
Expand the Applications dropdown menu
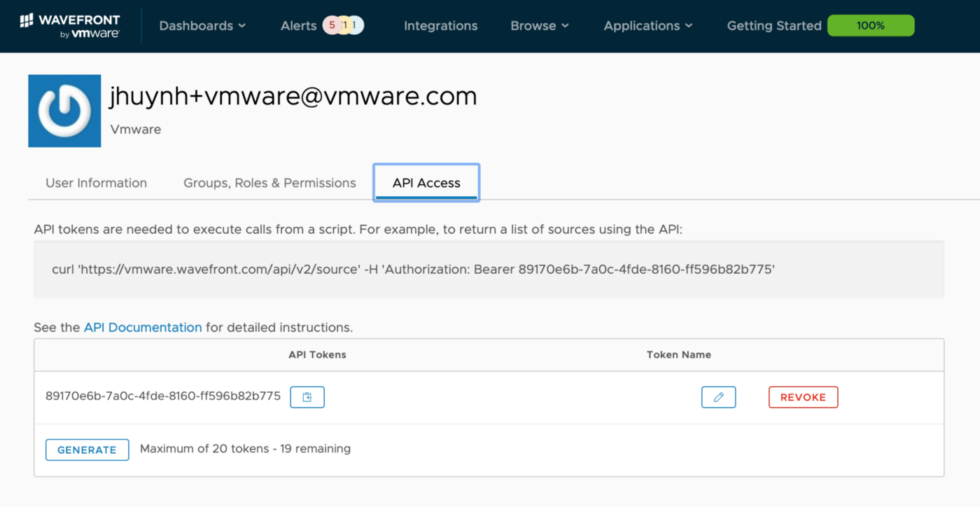(x=647, y=25)
